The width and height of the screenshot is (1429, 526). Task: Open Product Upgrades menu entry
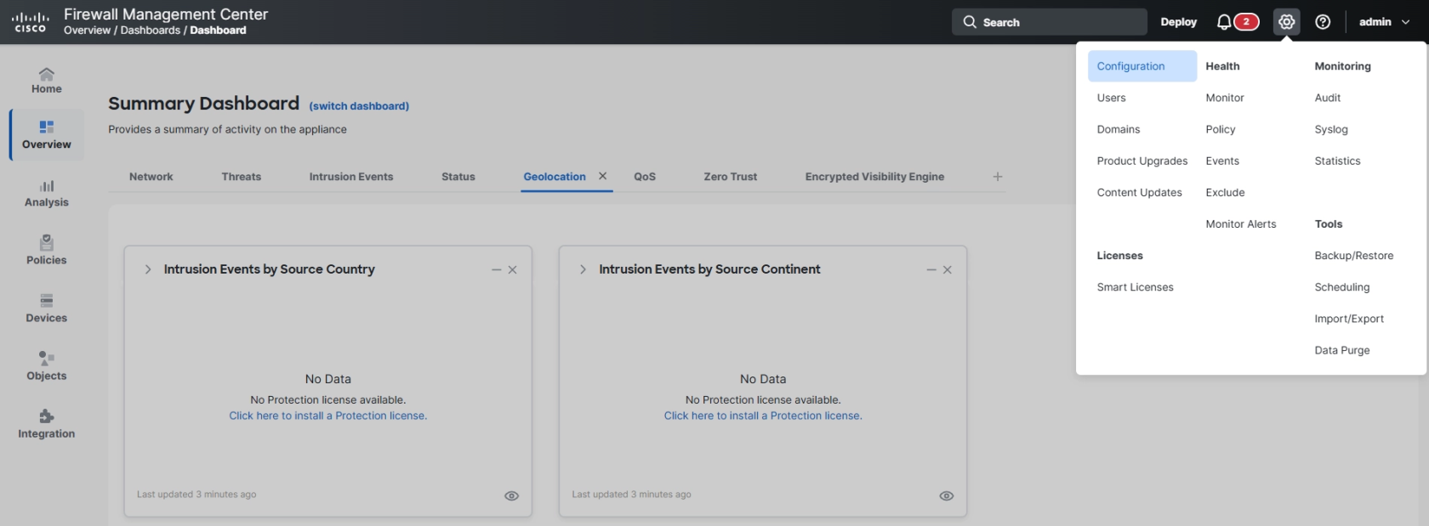(x=1142, y=161)
